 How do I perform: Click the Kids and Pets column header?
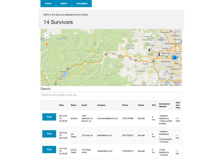(x=178, y=105)
